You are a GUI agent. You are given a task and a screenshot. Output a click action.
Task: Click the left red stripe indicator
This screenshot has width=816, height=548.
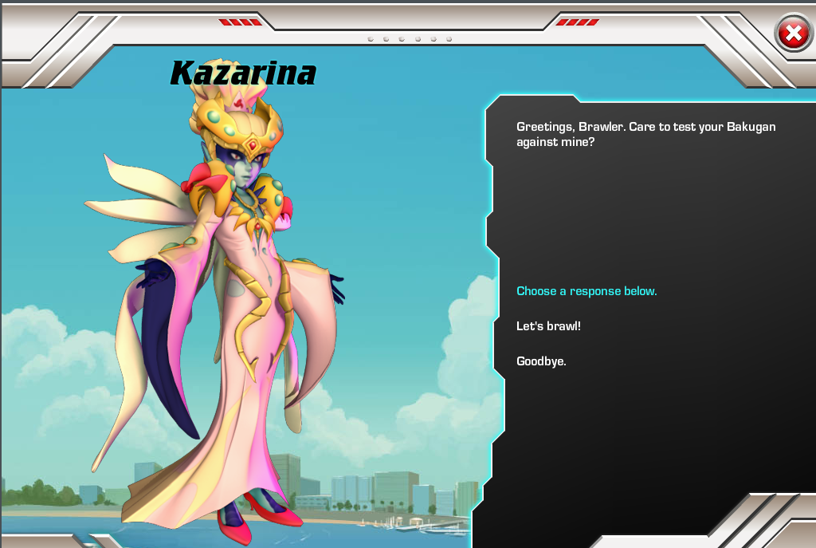pyautogui.click(x=239, y=22)
